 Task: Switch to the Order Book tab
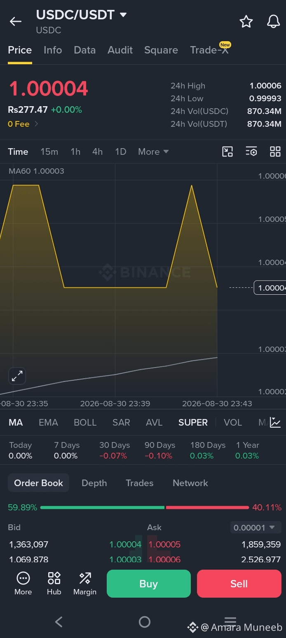38,483
